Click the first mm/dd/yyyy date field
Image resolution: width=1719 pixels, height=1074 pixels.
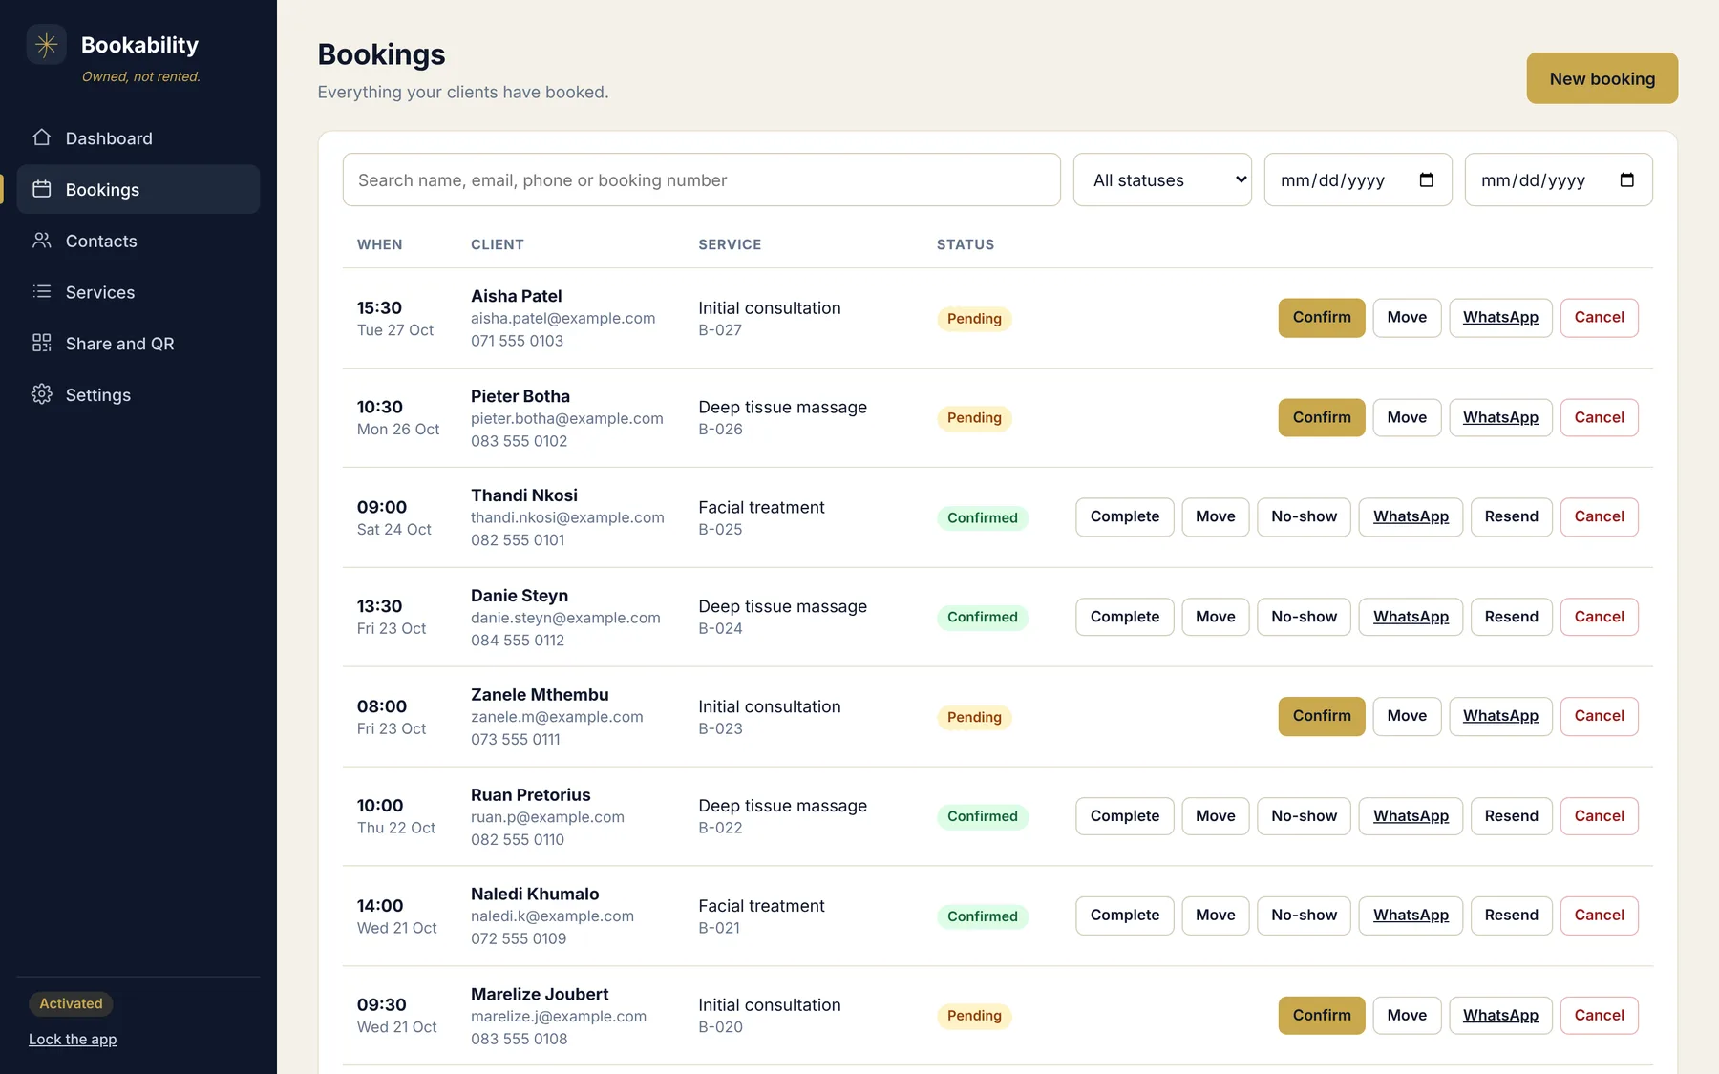[1358, 179]
